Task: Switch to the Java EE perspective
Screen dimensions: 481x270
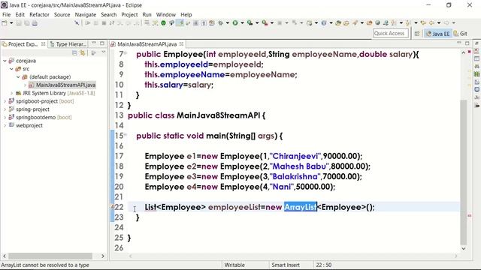Action: point(437,34)
